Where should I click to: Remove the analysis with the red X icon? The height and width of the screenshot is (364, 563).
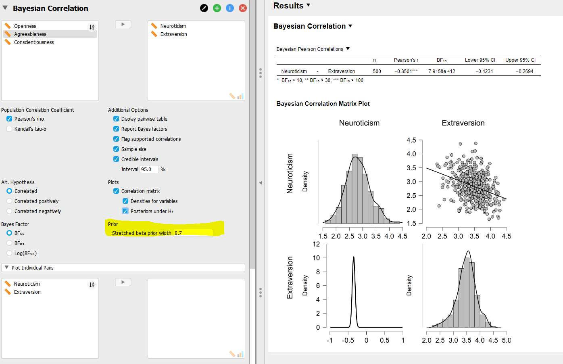pos(242,8)
